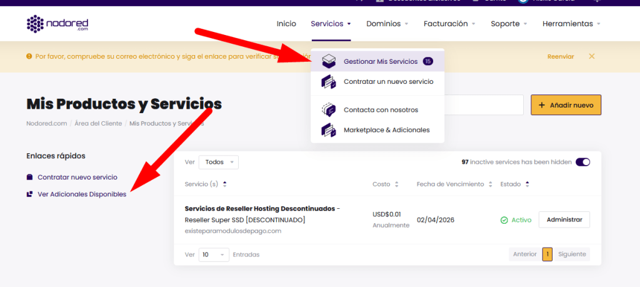The image size is (640, 287).
Task: Expand the Facturación navigation menu
Action: tap(449, 24)
